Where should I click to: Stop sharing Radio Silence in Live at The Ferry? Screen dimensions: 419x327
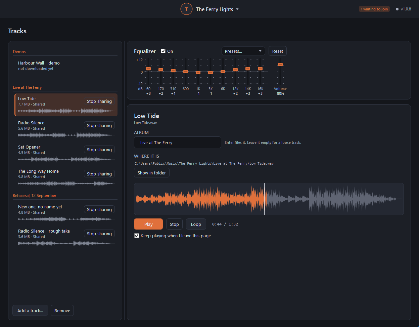[x=99, y=125]
